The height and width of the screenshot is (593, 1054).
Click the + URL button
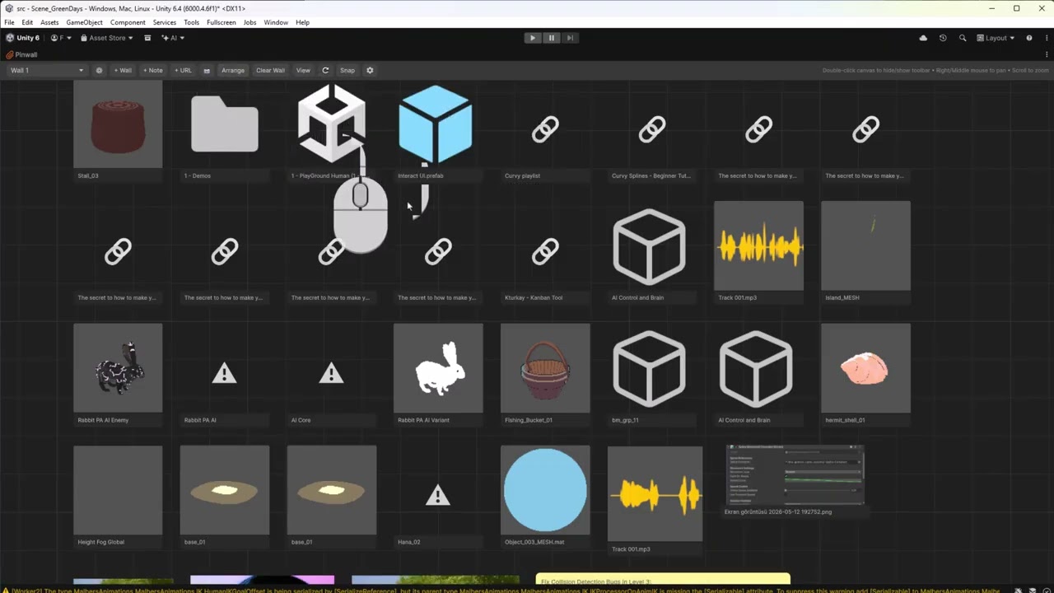pyautogui.click(x=183, y=70)
